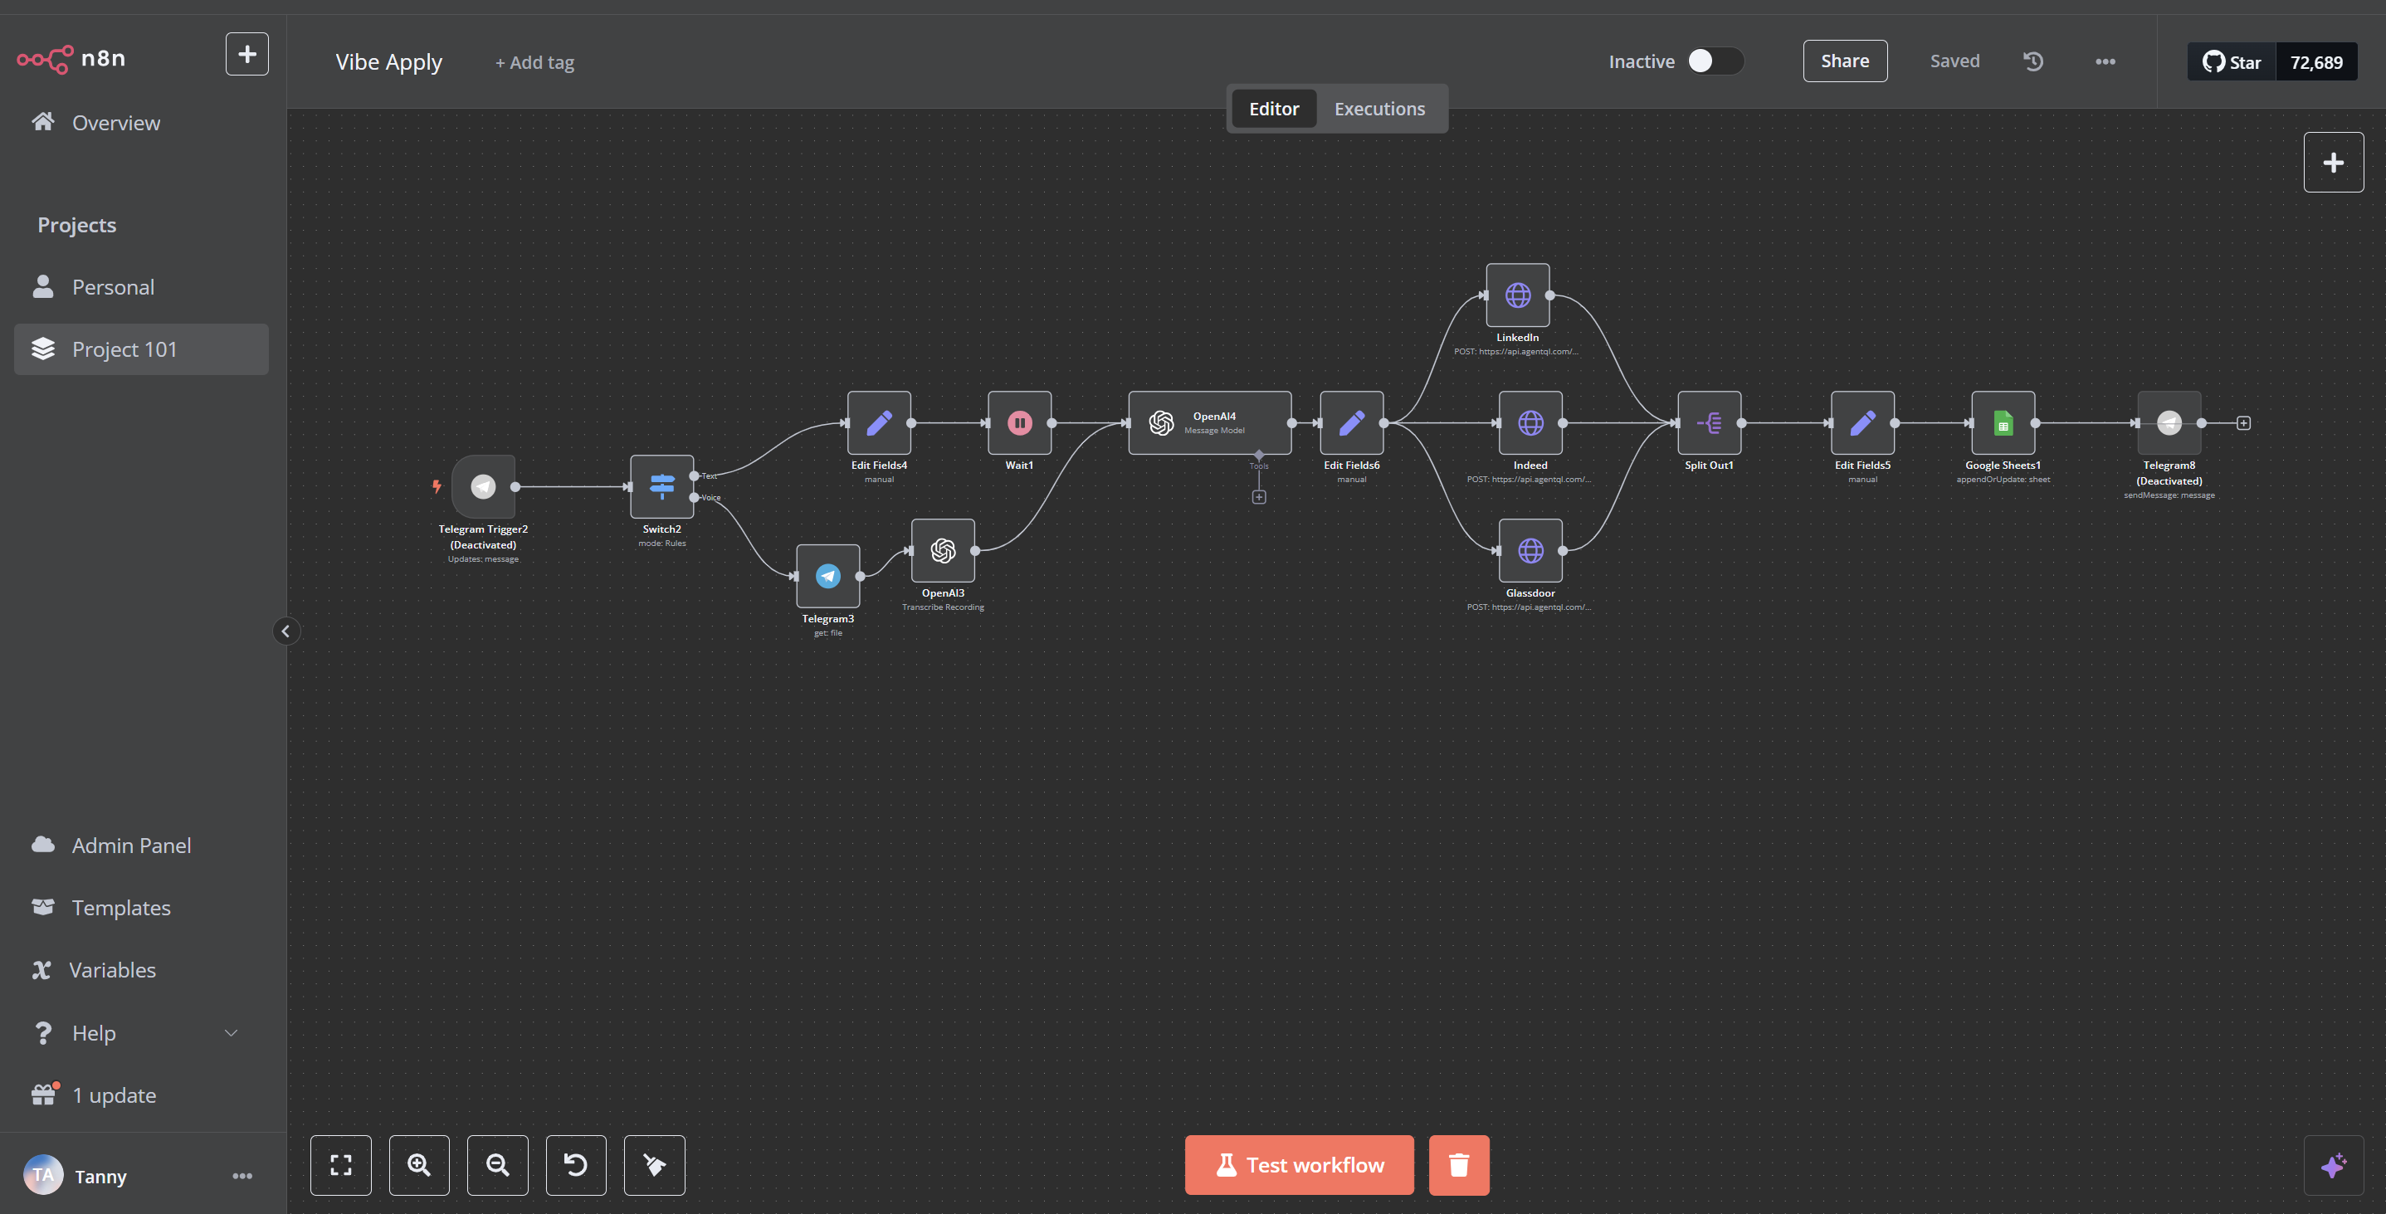Screen dimensions: 2386x1214
Task: Click the zoom to fit icon
Action: [341, 1165]
